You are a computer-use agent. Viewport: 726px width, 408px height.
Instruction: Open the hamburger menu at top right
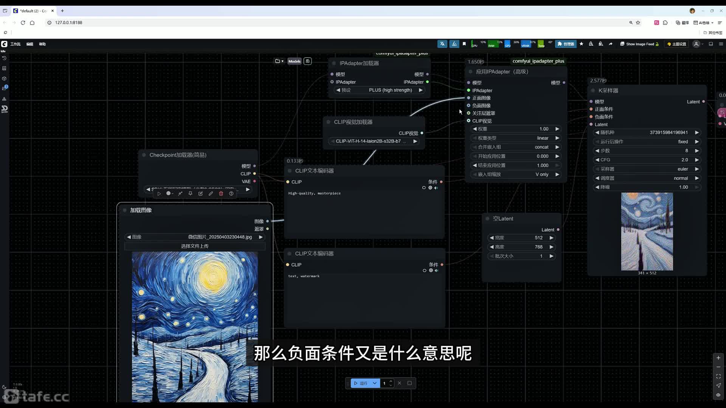tap(721, 44)
